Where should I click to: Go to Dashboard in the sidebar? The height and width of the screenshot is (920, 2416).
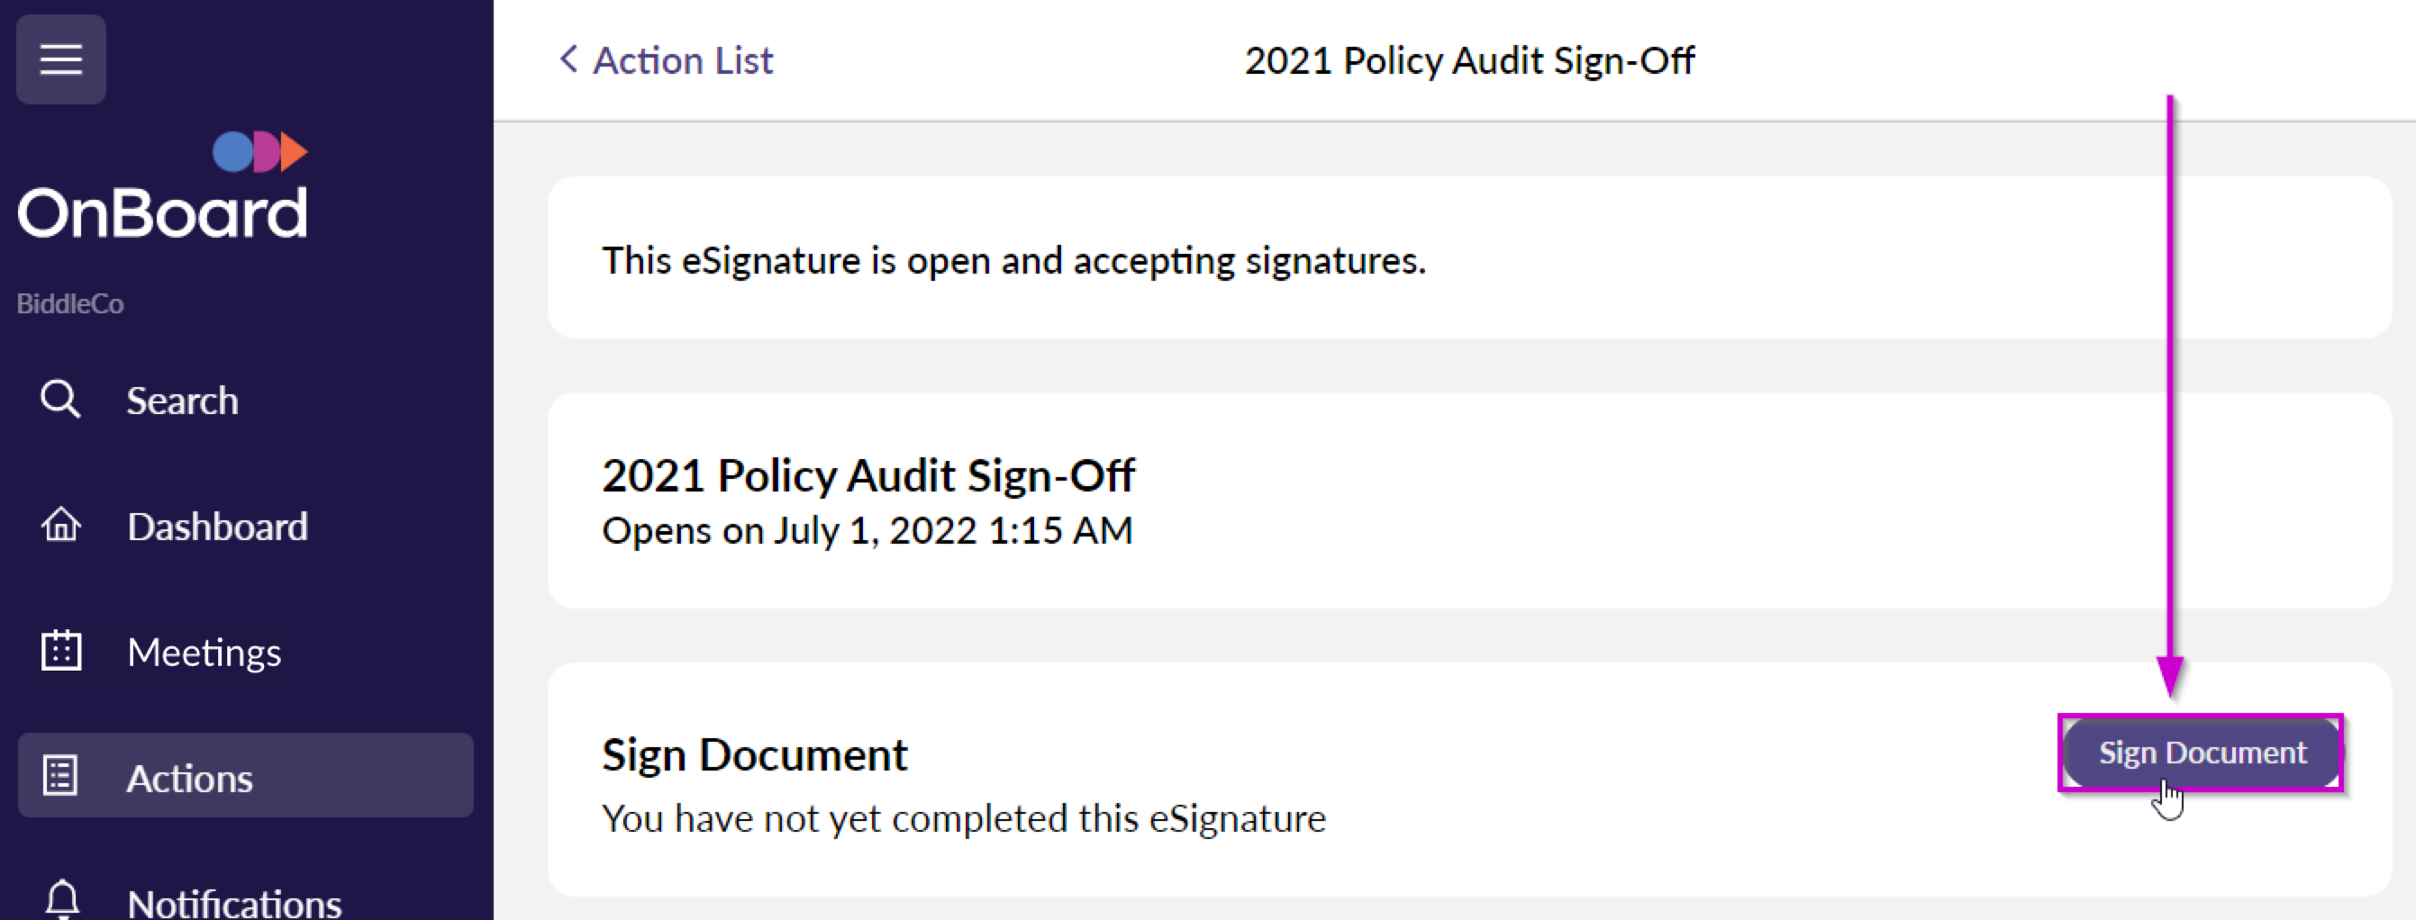click(217, 527)
